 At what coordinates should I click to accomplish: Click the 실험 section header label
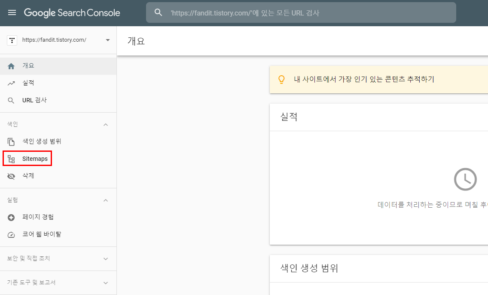tap(12, 200)
